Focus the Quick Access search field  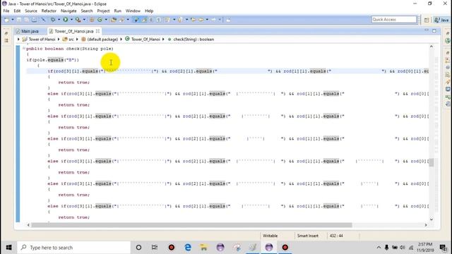click(x=394, y=19)
